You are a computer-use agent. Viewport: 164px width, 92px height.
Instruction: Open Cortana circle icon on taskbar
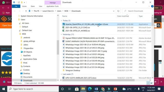click(63, 89)
